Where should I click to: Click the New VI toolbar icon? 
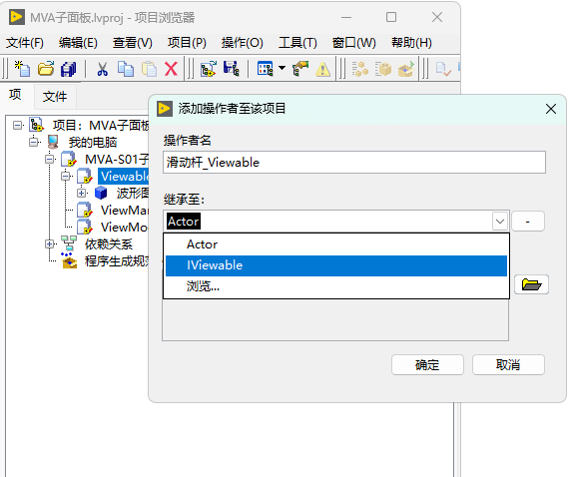tap(22, 69)
